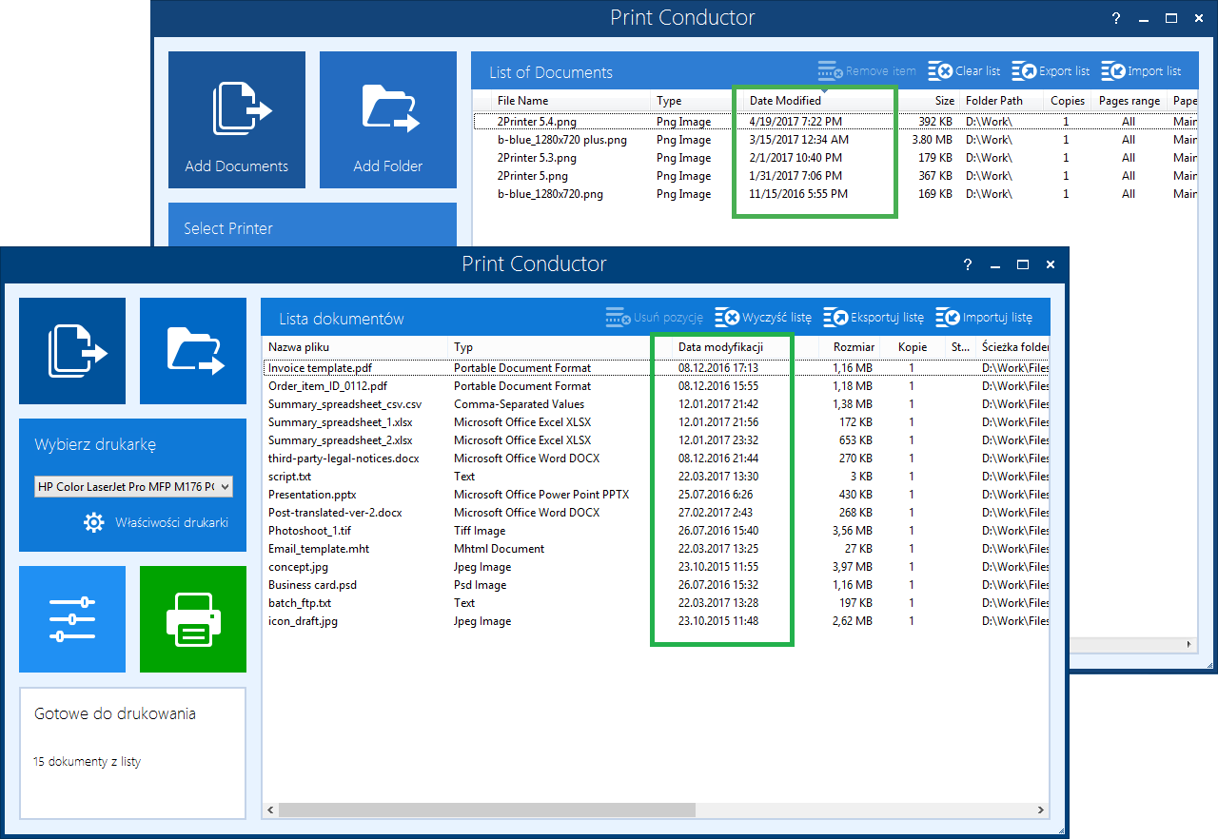Maximize the Polish Print Conductor window
Screen dimensions: 1218x839
coord(1023,264)
